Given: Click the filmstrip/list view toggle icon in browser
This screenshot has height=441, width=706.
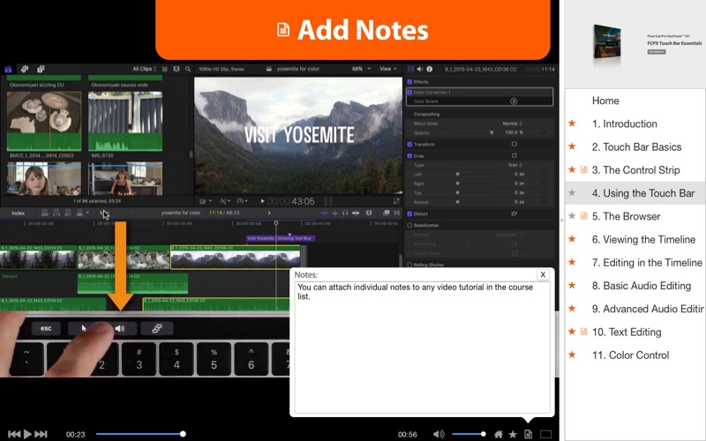Looking at the screenshot, I should coord(176,69).
